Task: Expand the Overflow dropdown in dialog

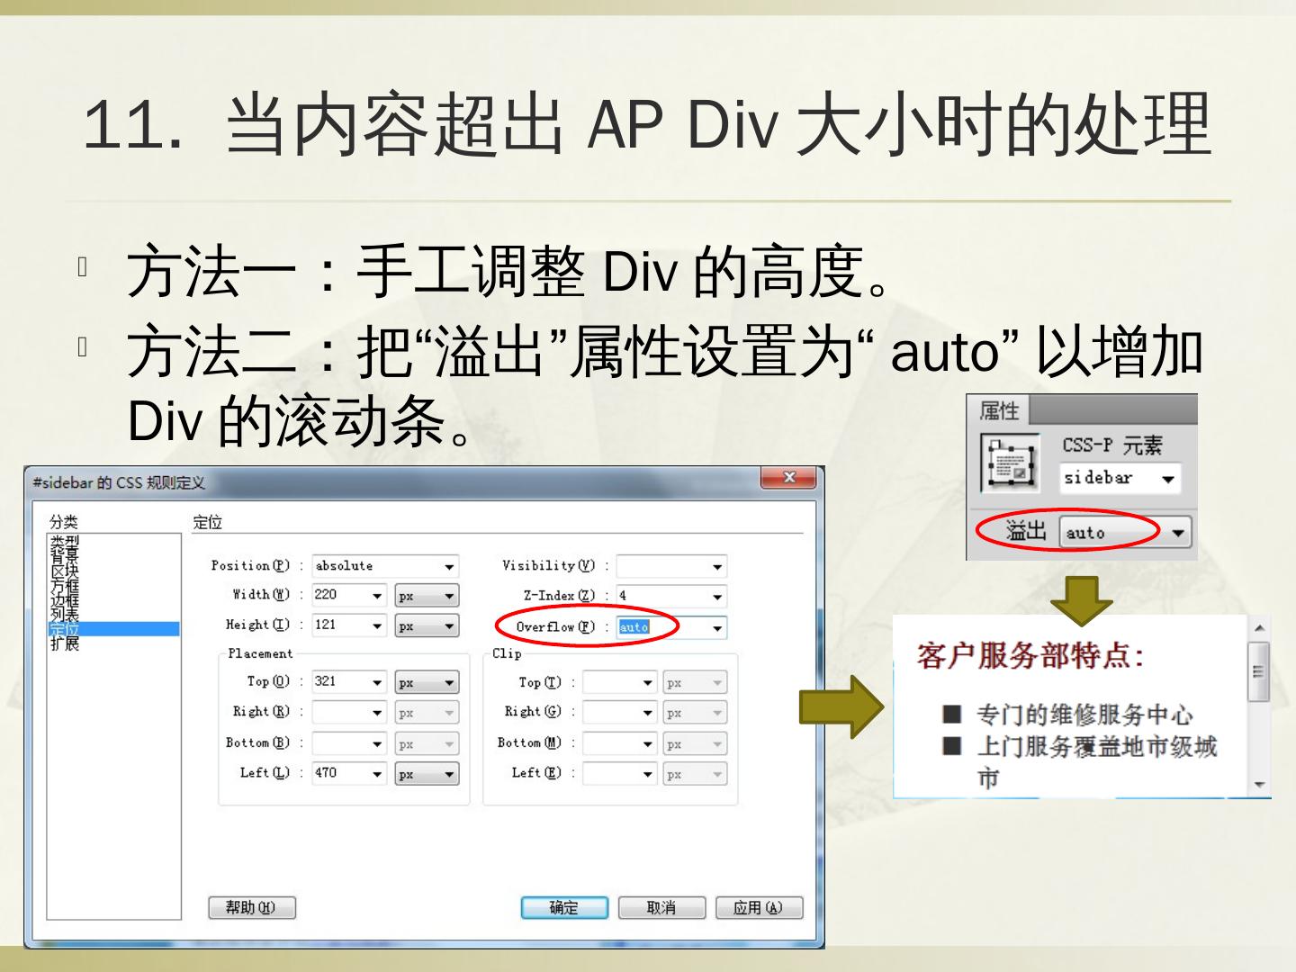Action: (x=716, y=628)
